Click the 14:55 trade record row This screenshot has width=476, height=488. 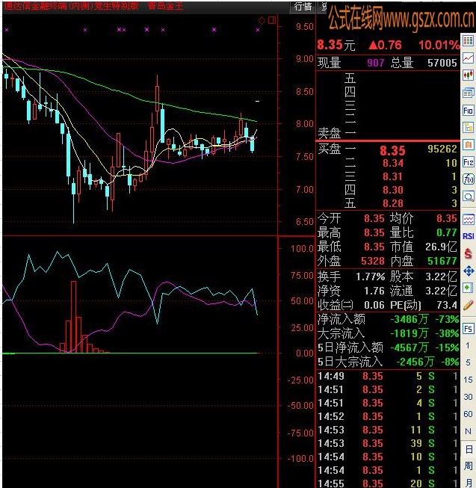[388, 484]
